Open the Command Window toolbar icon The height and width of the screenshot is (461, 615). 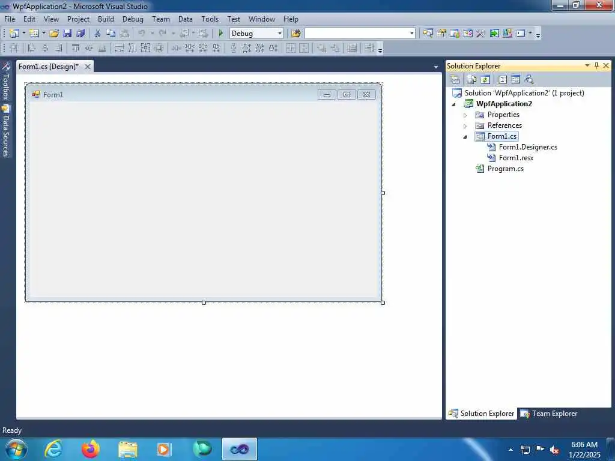521,34
